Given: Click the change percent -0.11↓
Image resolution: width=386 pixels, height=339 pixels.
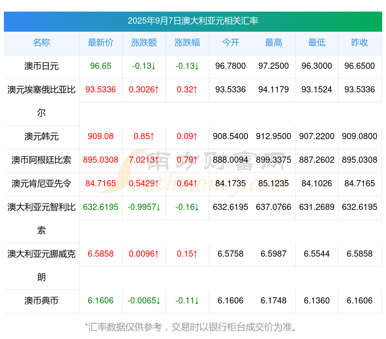Looking at the screenshot, I should [x=187, y=301].
